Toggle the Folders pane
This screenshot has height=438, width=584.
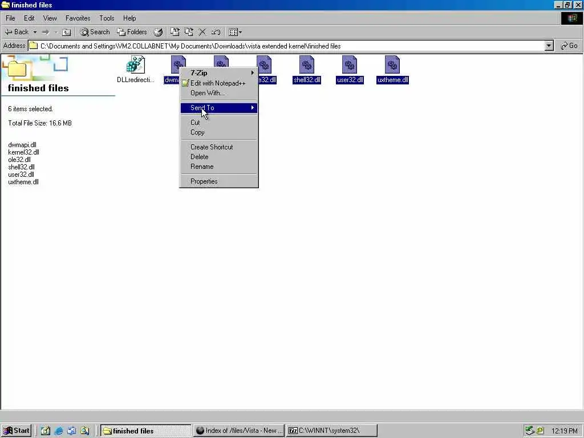pos(132,32)
